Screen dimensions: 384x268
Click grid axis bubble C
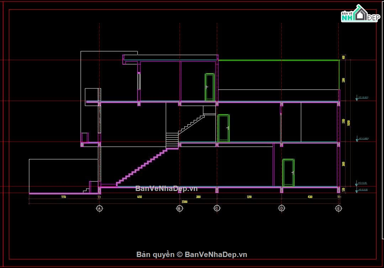click(x=217, y=208)
